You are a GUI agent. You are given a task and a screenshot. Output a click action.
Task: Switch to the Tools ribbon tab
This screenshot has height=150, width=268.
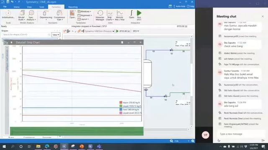point(42,7)
